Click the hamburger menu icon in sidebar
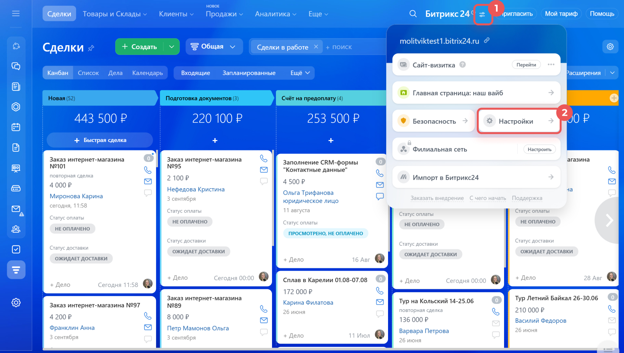The height and width of the screenshot is (353, 624). (x=16, y=14)
